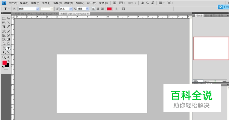Viewport: 229px width, 120px height.
Task: Open the 帮助(H) menu
Action: pos(103,3)
